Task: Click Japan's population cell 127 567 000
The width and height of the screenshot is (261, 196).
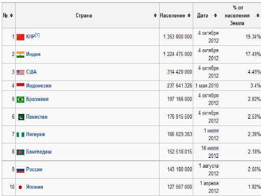Action: tap(180, 187)
